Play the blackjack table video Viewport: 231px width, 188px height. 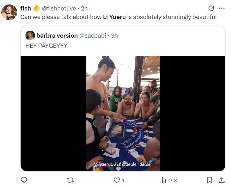click(x=123, y=113)
